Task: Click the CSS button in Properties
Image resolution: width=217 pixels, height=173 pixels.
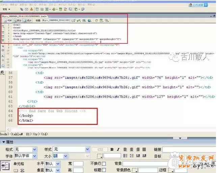Action: point(100,150)
